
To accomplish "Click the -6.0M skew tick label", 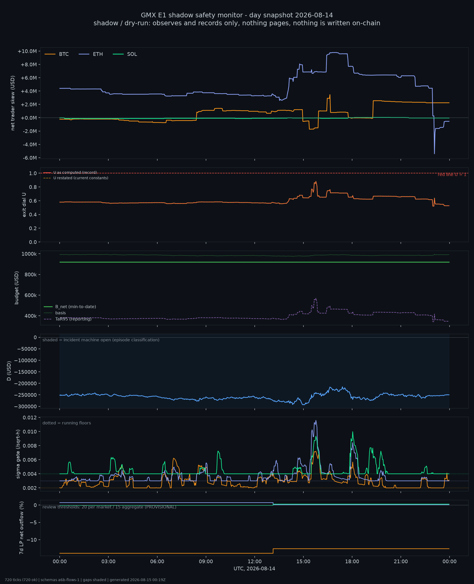I will point(29,158).
